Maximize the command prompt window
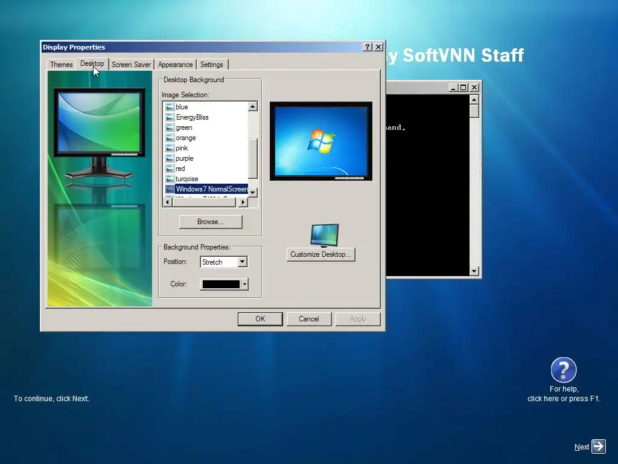The image size is (618, 464). click(463, 87)
